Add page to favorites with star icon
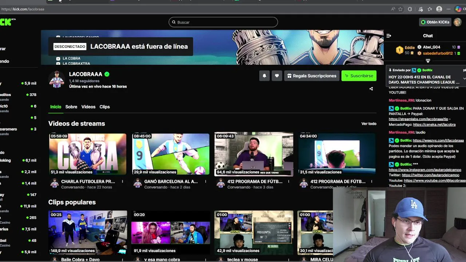The width and height of the screenshot is (466, 262). click(x=400, y=9)
